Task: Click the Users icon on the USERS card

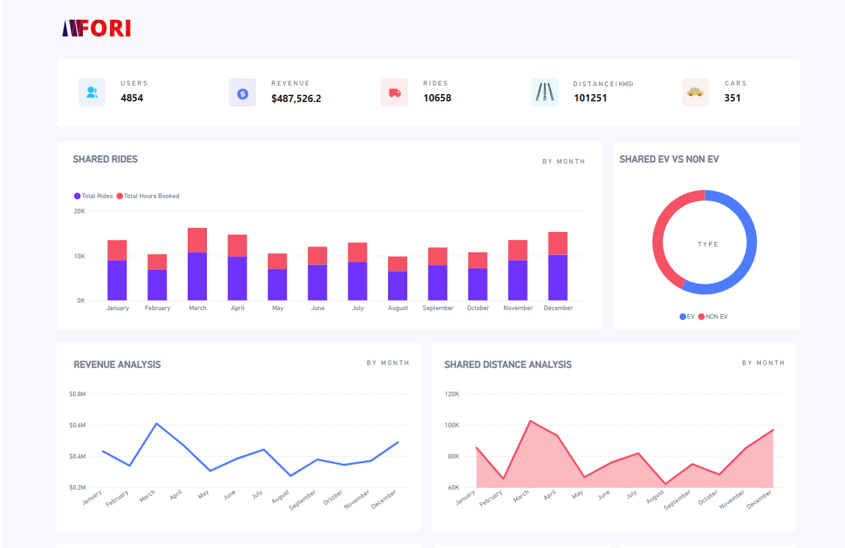Action: tap(92, 92)
